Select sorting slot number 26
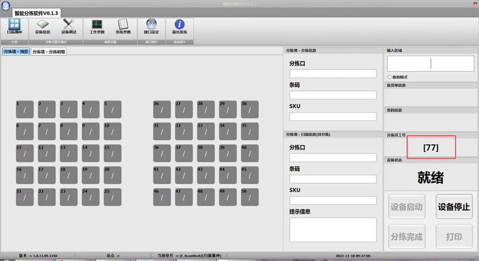 point(162,110)
